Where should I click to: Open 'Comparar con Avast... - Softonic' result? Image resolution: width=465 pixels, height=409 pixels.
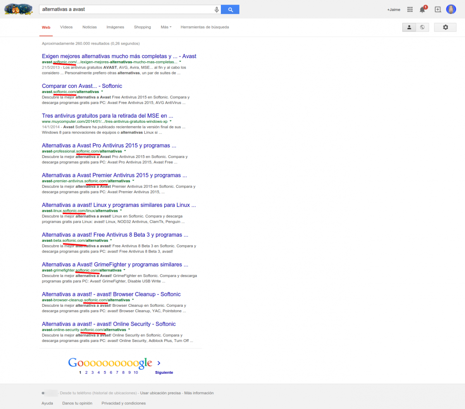click(x=82, y=86)
